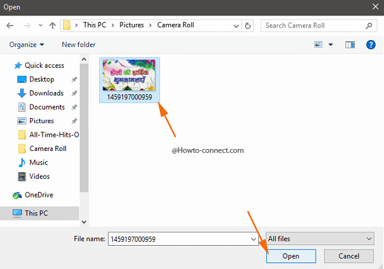Open recent locations dropdown arrow

pyautogui.click(x=41, y=25)
